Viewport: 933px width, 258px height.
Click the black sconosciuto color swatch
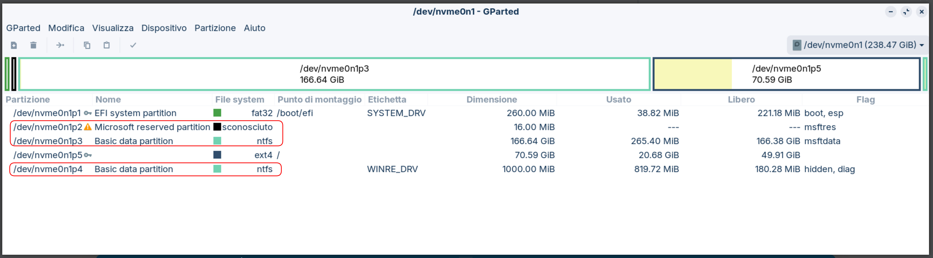[217, 127]
